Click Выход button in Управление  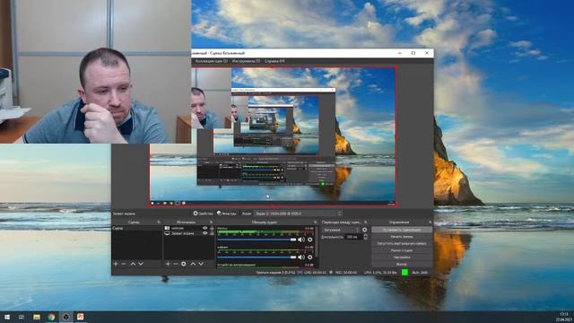(x=402, y=264)
